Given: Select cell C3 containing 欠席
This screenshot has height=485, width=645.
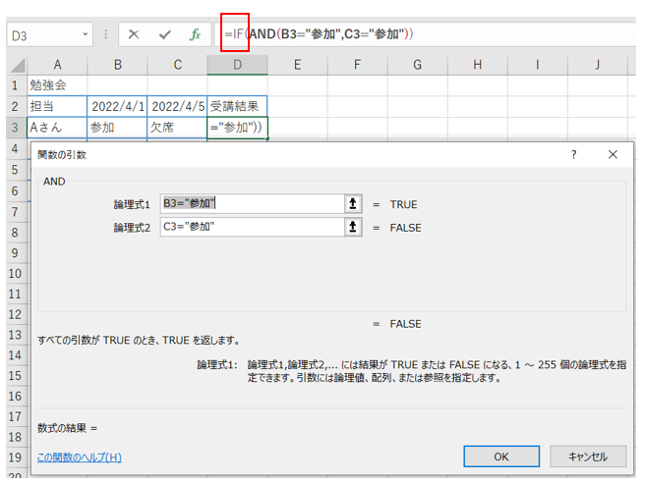Looking at the screenshot, I should click(176, 128).
